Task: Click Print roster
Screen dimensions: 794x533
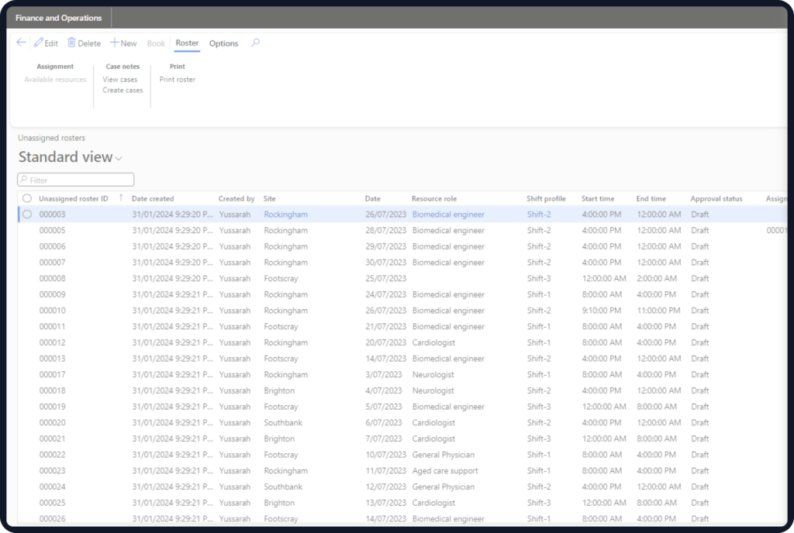Action: click(x=178, y=79)
